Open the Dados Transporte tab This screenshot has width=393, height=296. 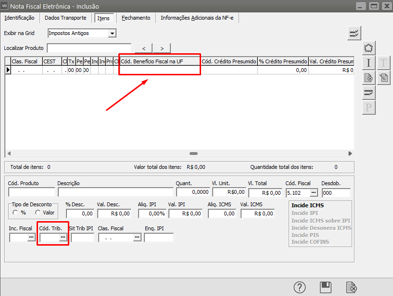[65, 18]
